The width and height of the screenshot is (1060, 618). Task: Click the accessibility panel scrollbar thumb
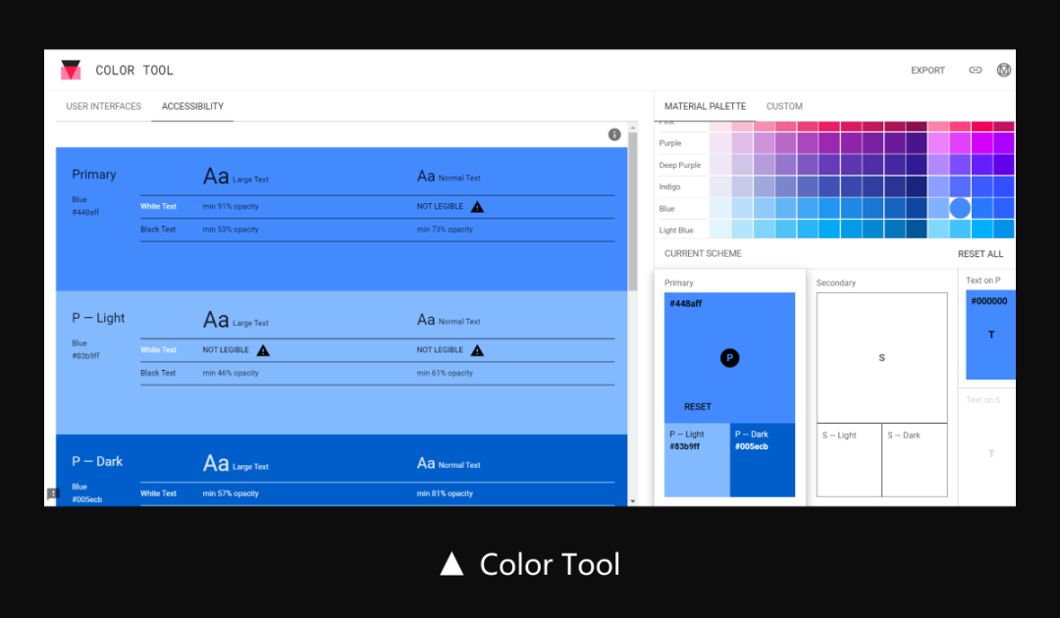[633, 212]
